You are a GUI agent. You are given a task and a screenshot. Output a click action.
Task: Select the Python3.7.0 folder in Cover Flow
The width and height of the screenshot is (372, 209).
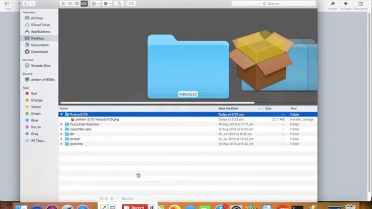tap(188, 67)
